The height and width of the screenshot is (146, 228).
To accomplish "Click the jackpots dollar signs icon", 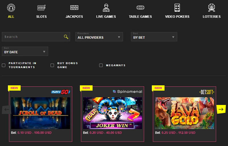I will 74,8.
